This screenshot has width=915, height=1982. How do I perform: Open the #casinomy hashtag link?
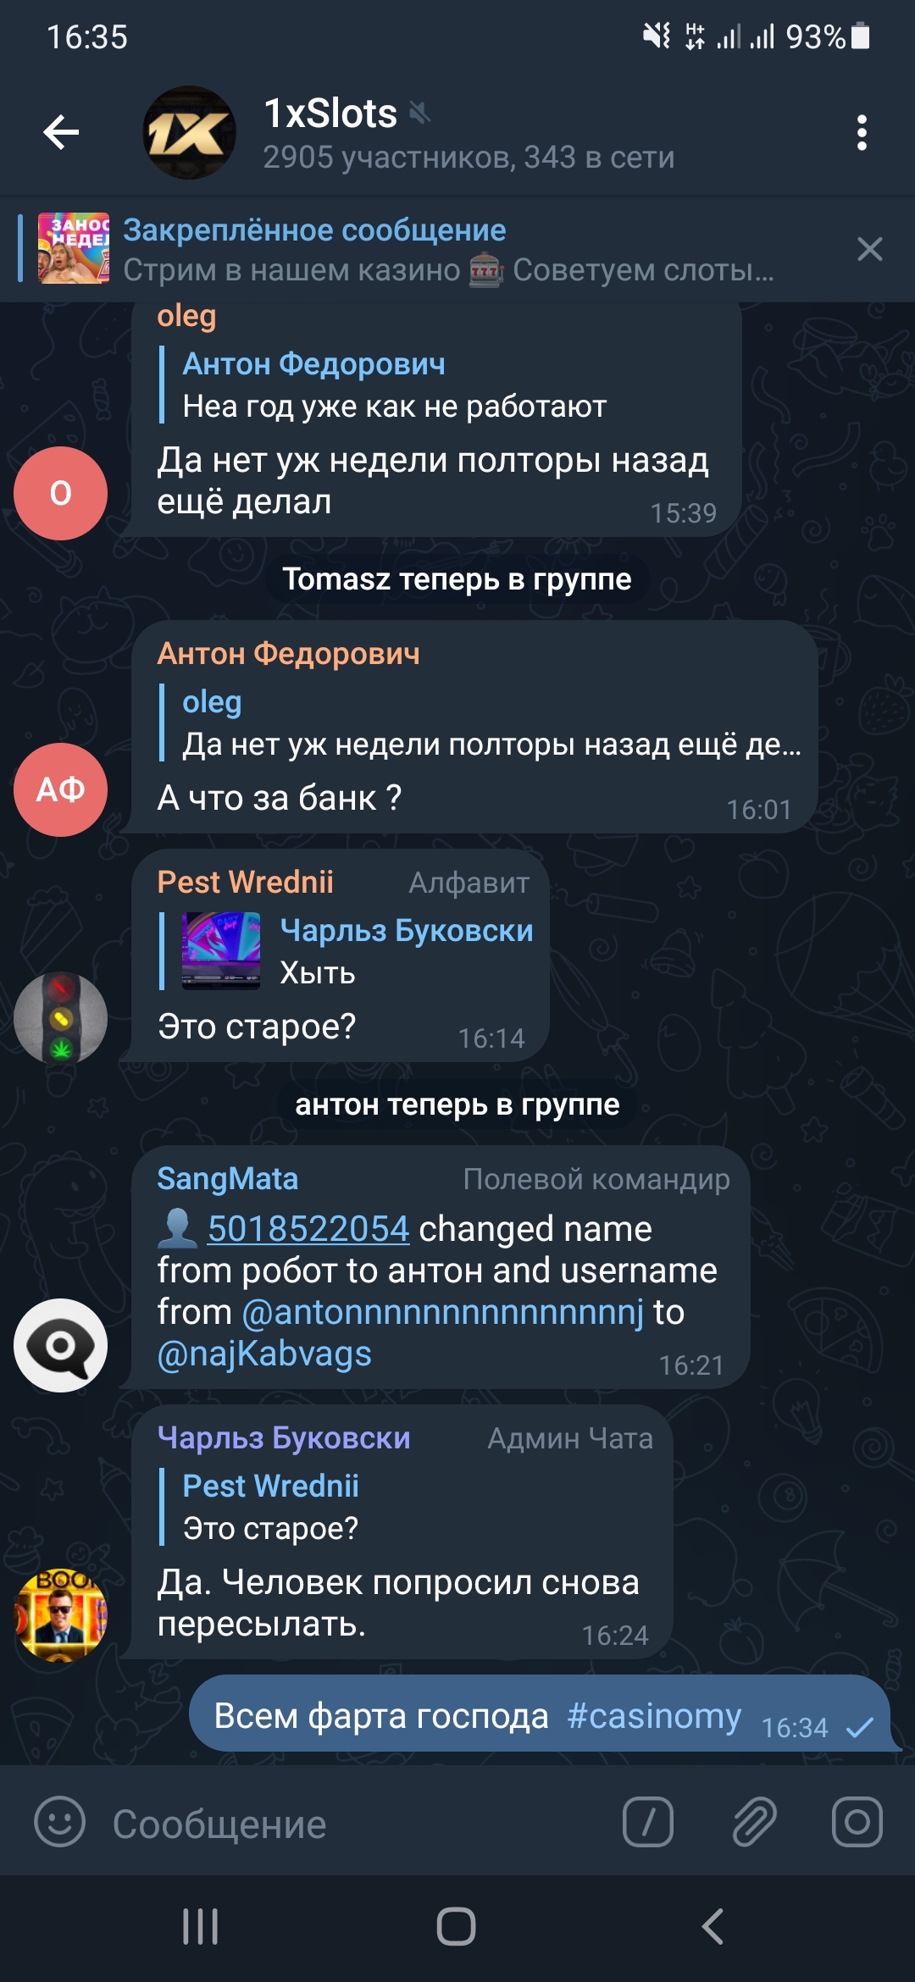(654, 1716)
